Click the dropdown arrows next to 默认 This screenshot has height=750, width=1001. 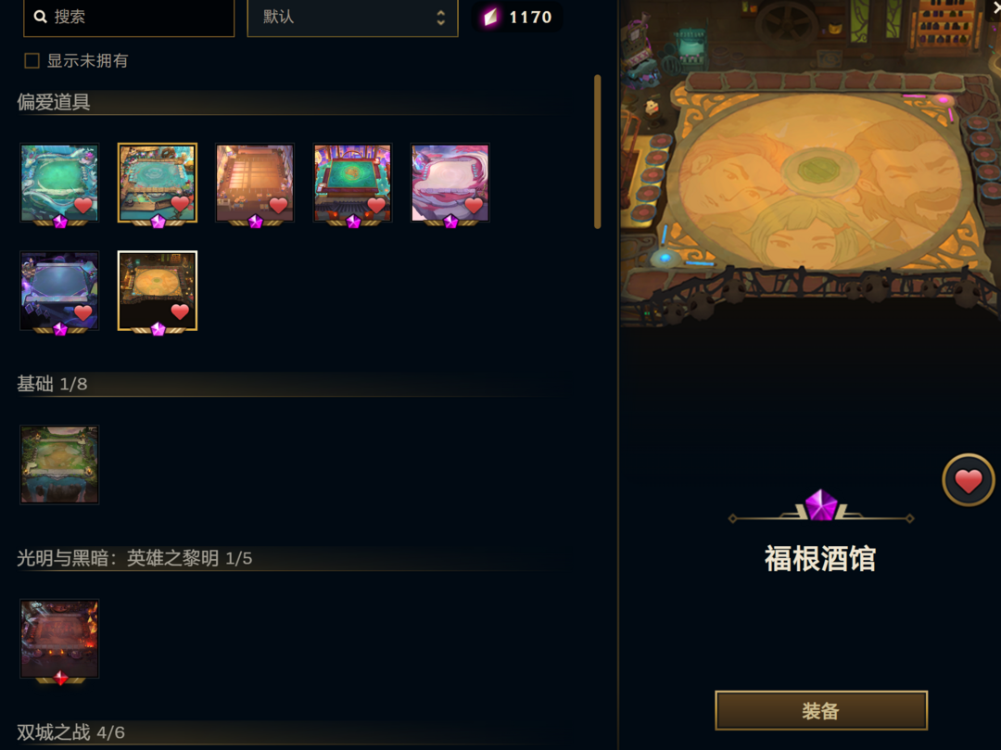click(x=440, y=18)
